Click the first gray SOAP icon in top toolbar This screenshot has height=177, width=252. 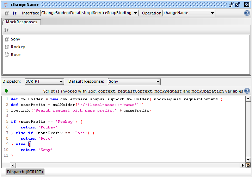[7, 13]
